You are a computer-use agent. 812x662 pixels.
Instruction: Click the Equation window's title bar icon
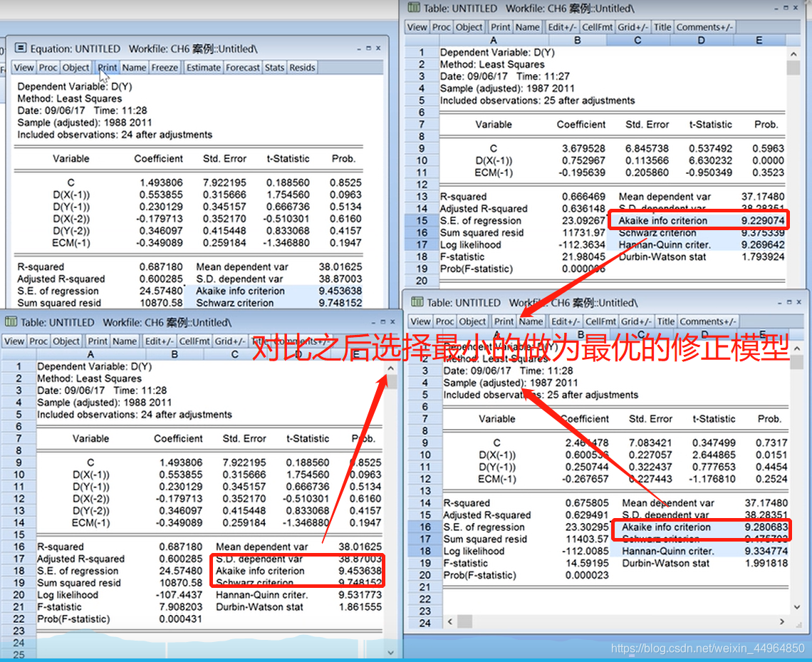point(21,48)
